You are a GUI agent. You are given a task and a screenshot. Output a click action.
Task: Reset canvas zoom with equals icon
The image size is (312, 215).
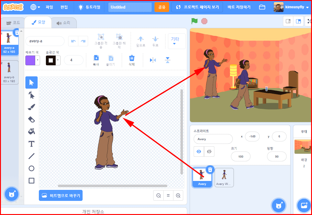(x=168, y=195)
